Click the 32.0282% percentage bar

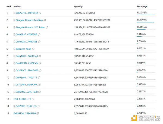pos(146,15)
